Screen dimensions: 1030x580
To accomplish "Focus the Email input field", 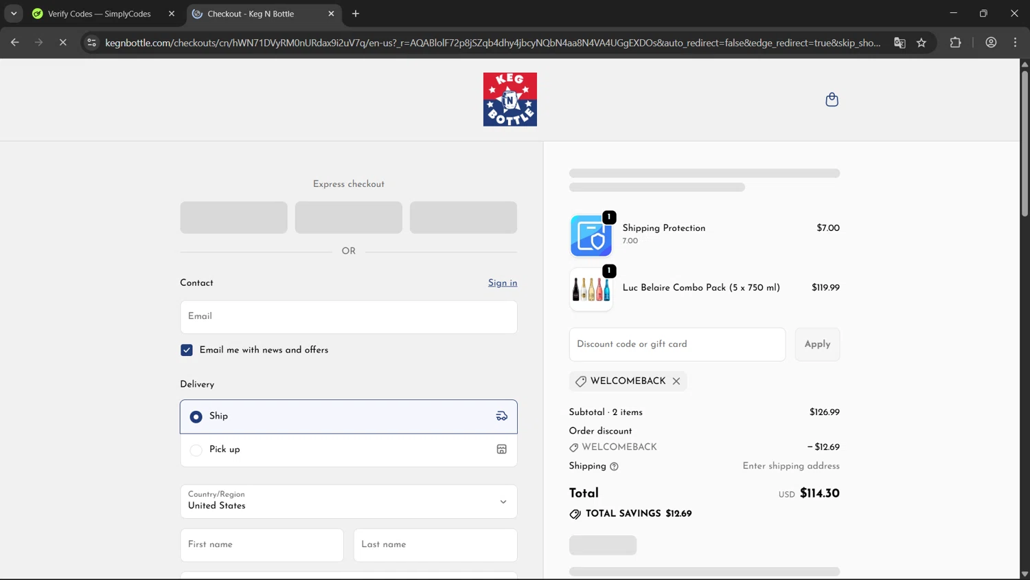I will tap(348, 317).
